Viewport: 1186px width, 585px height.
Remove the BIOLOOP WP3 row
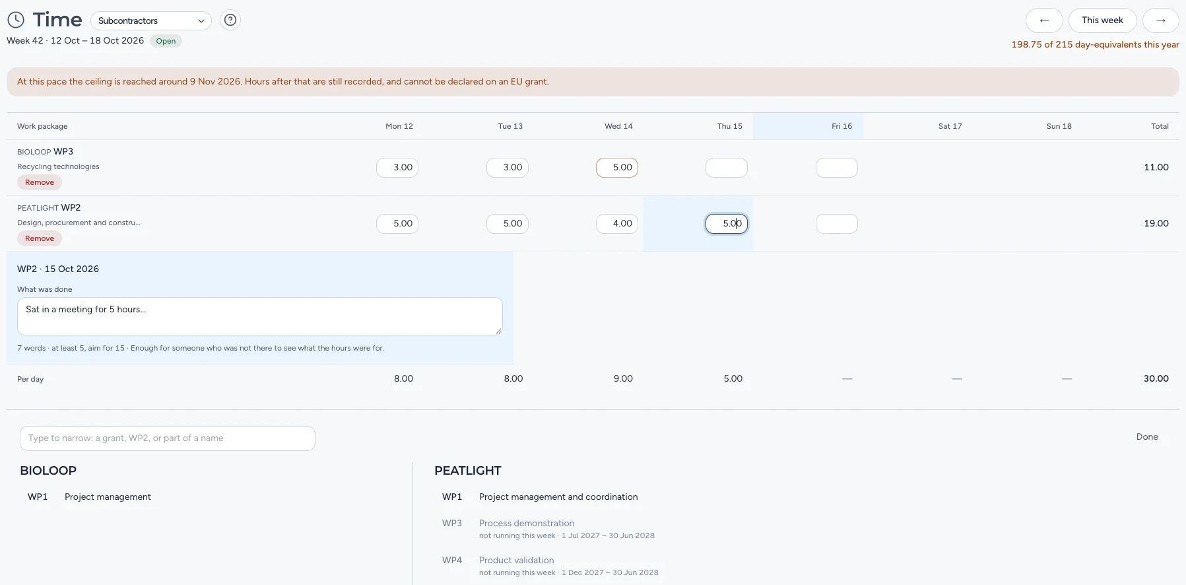[40, 182]
